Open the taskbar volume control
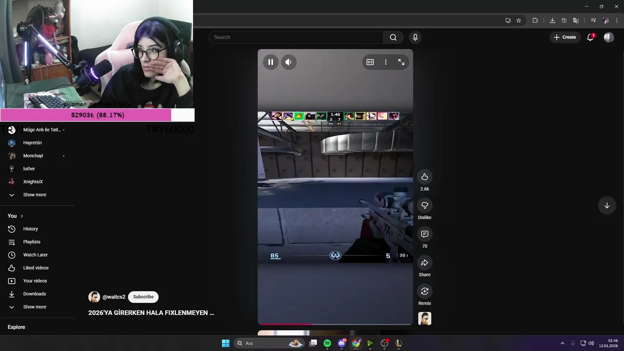The image size is (624, 351). coord(591,343)
